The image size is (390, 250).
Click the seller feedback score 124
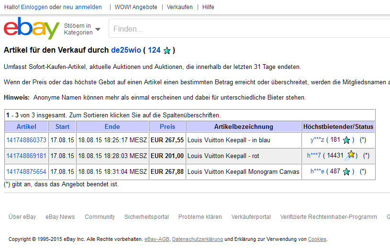coord(154,50)
